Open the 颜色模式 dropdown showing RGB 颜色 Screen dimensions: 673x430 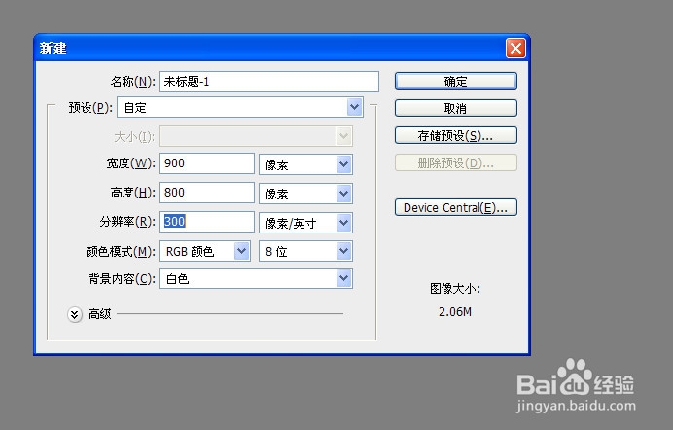click(x=205, y=251)
